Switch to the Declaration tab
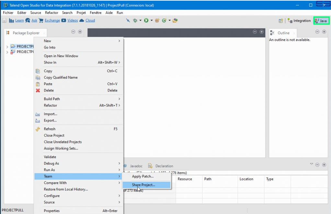The image size is (331, 214). pos(161,166)
